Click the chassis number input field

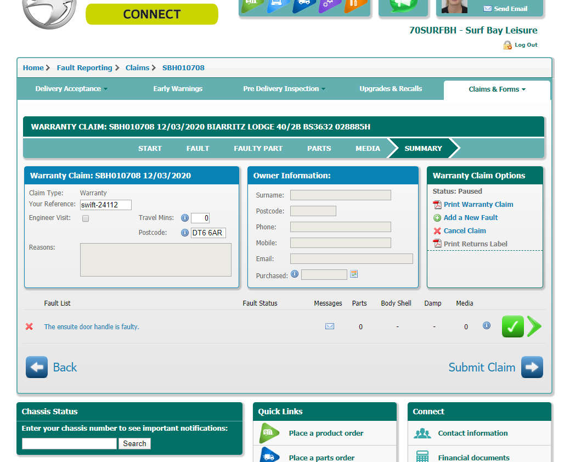tap(69, 443)
